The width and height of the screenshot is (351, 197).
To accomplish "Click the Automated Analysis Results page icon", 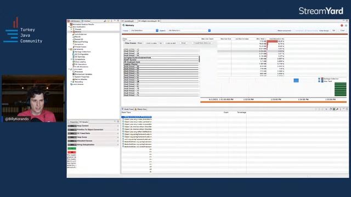I will tap(71, 24).
